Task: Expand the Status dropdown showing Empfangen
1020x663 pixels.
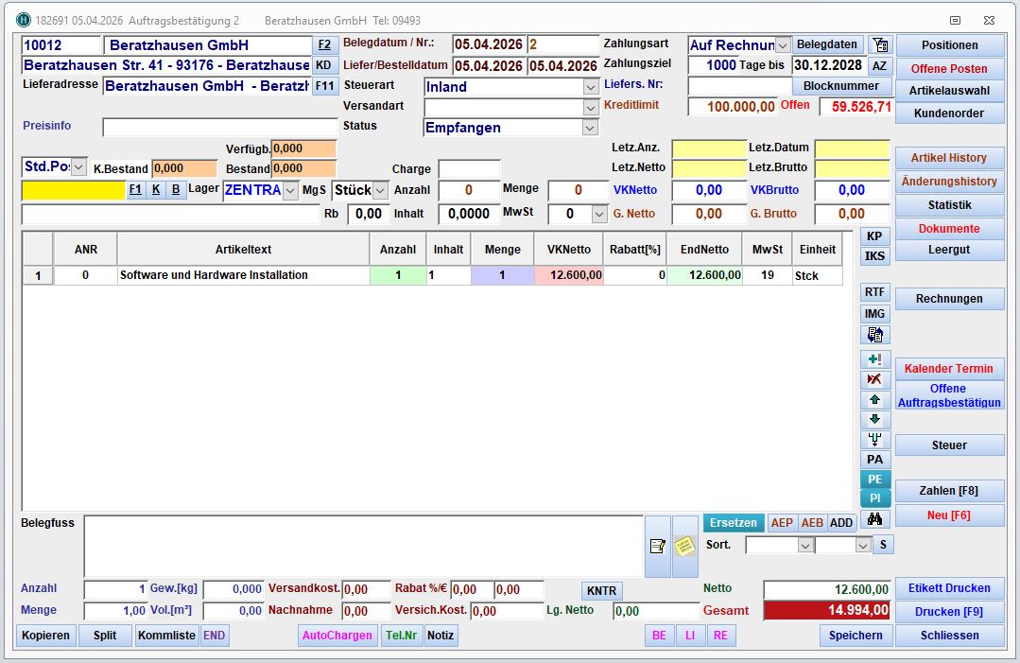Action: point(591,128)
